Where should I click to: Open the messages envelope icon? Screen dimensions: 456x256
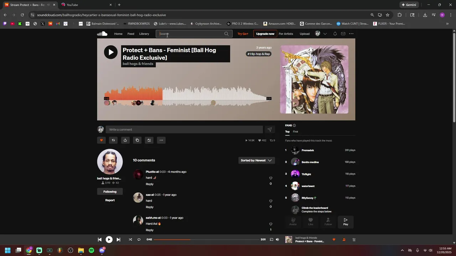pyautogui.click(x=343, y=34)
